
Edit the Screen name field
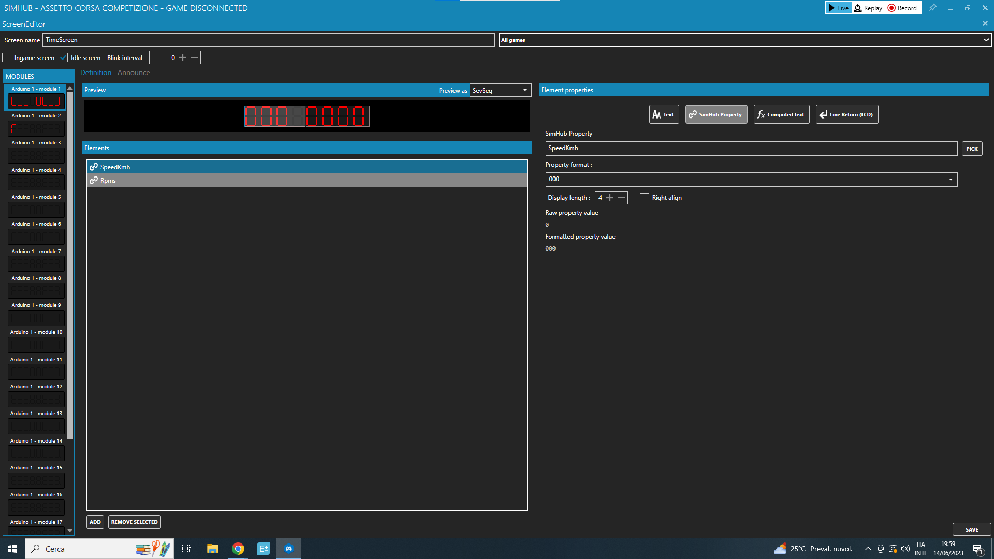point(269,40)
